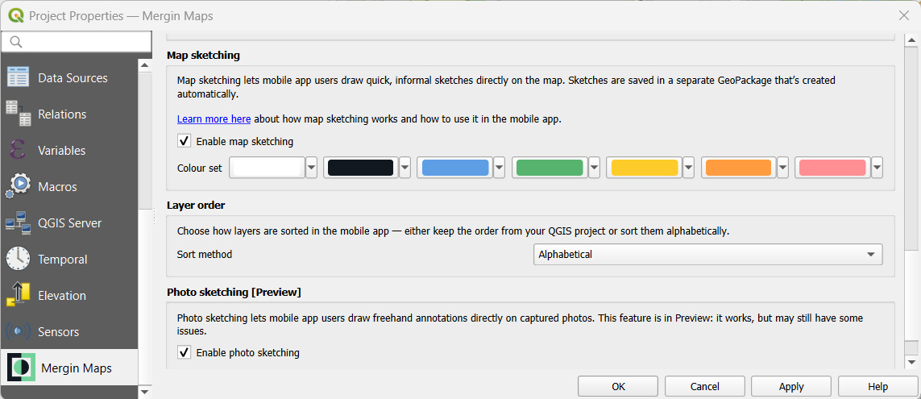Click the Elevation icon in sidebar
The image size is (921, 399).
point(18,295)
